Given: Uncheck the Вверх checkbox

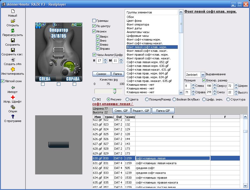Looking at the screenshot, I should click(x=98, y=37).
